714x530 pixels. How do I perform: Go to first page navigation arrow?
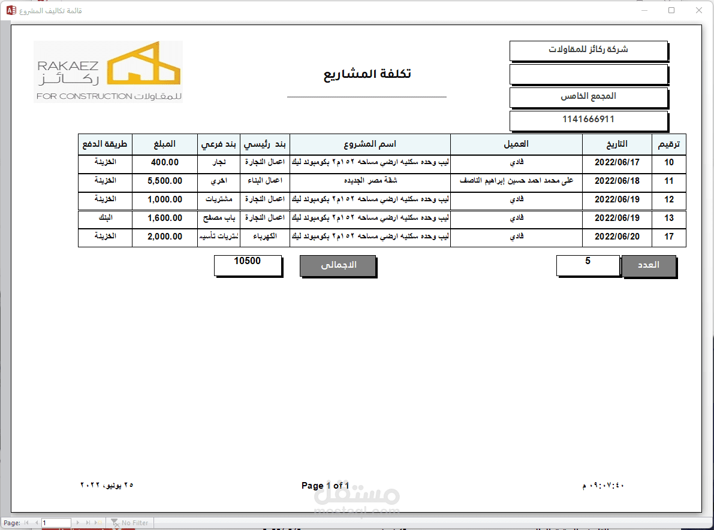(26, 523)
